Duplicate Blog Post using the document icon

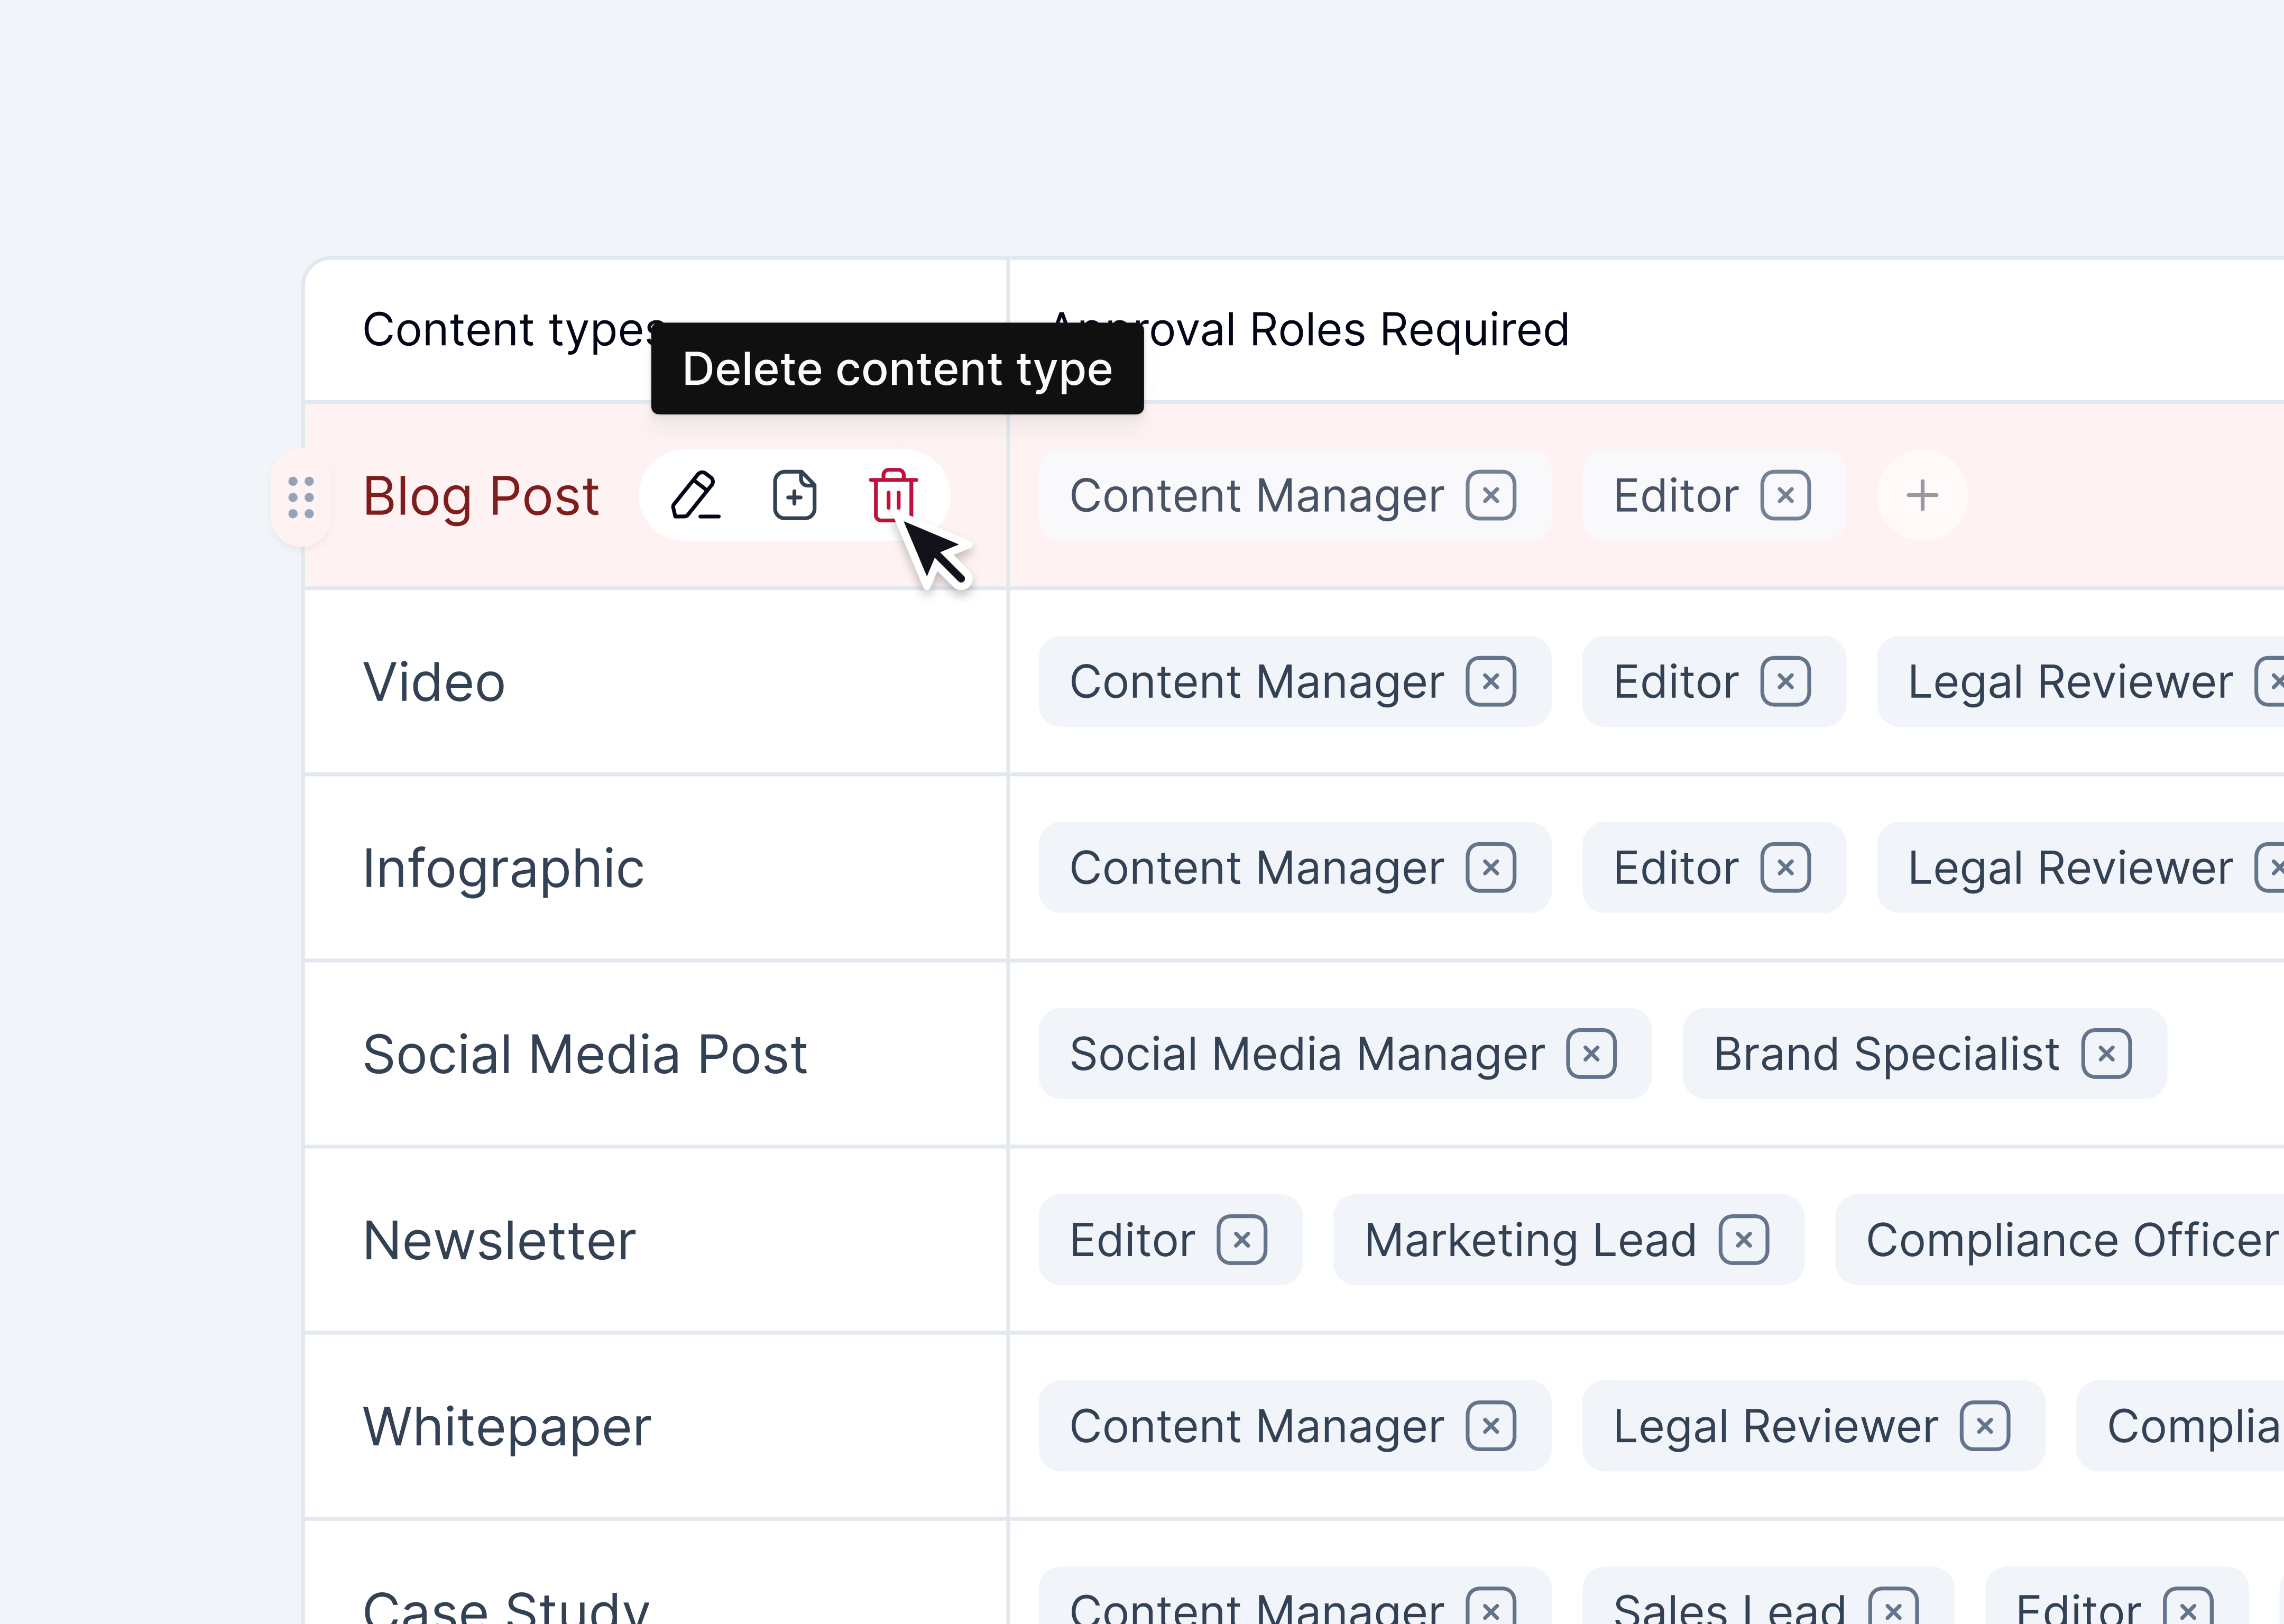795,495
